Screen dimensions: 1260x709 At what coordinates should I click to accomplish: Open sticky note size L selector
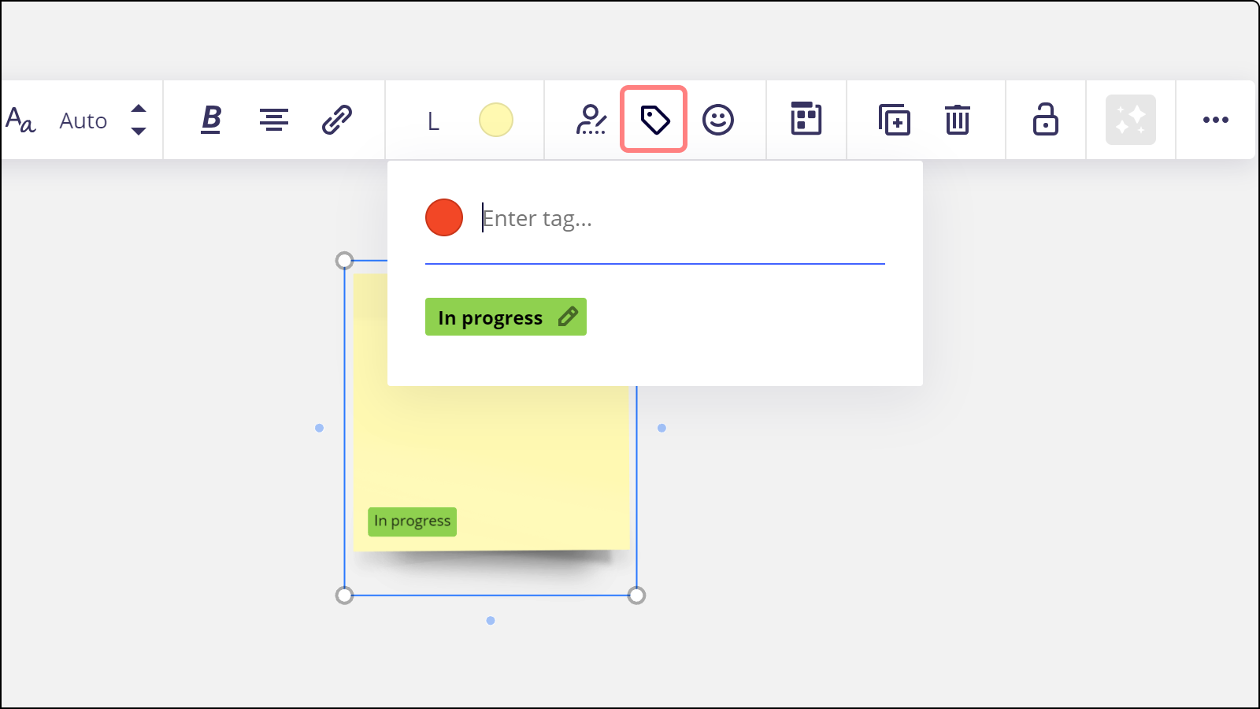click(x=433, y=121)
